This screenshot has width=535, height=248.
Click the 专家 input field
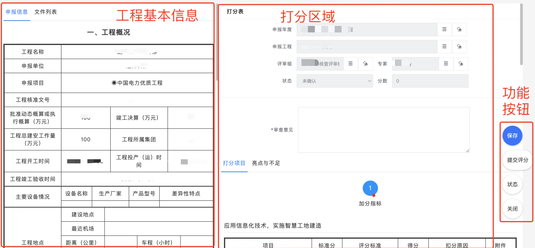click(x=415, y=64)
